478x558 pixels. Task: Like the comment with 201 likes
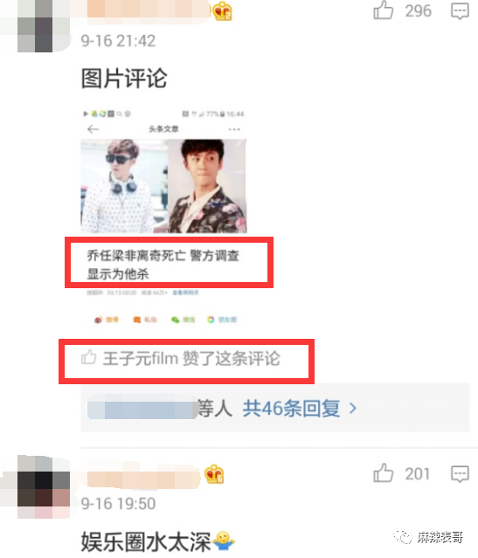pyautogui.click(x=384, y=473)
